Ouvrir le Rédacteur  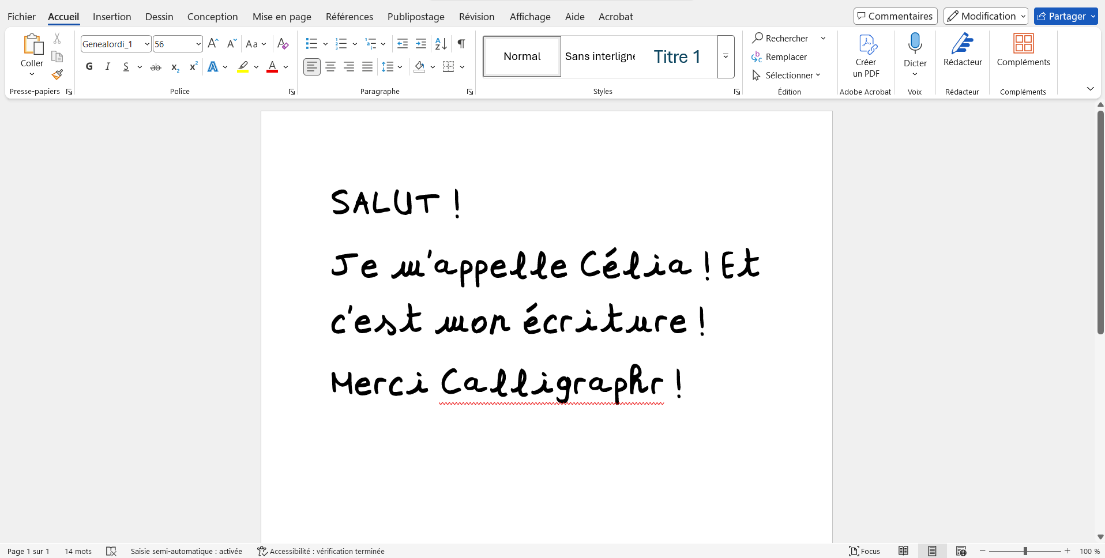pos(962,52)
